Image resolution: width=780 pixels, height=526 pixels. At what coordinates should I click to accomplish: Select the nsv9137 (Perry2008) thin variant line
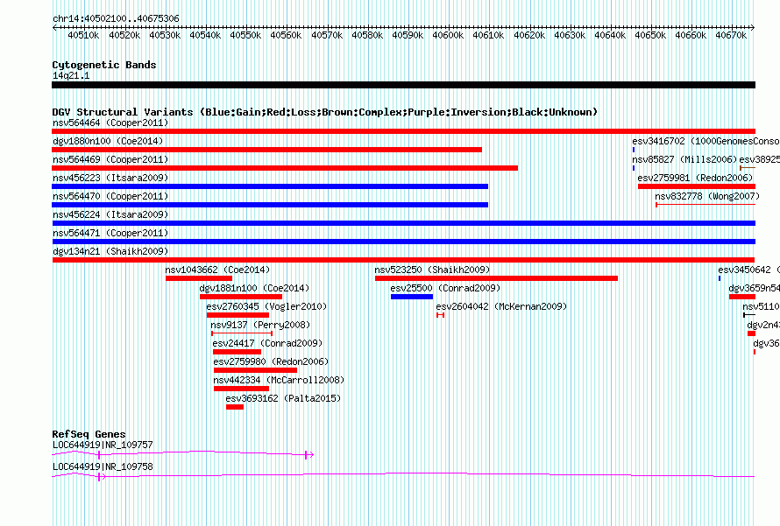pos(242,333)
